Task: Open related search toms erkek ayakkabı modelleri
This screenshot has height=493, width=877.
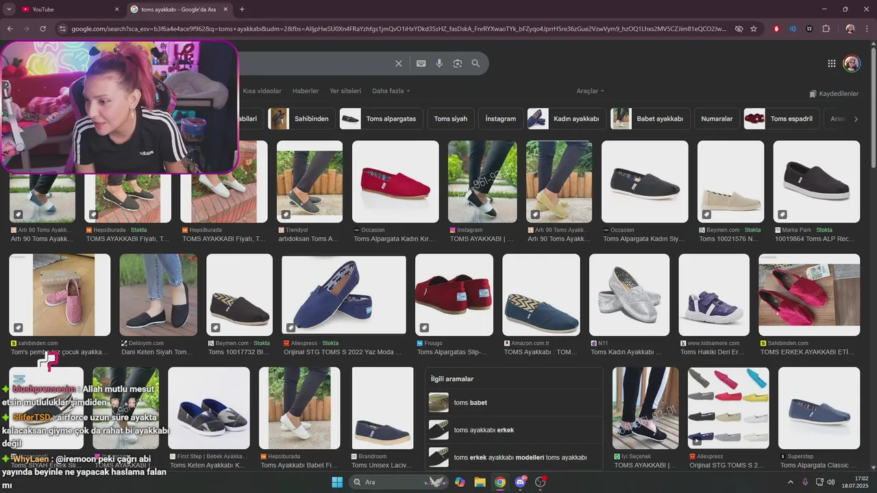Action: tap(514, 457)
